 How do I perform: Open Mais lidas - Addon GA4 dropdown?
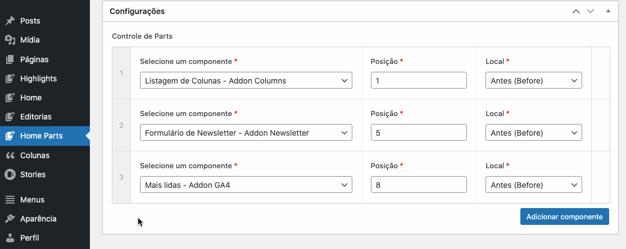pyautogui.click(x=246, y=185)
